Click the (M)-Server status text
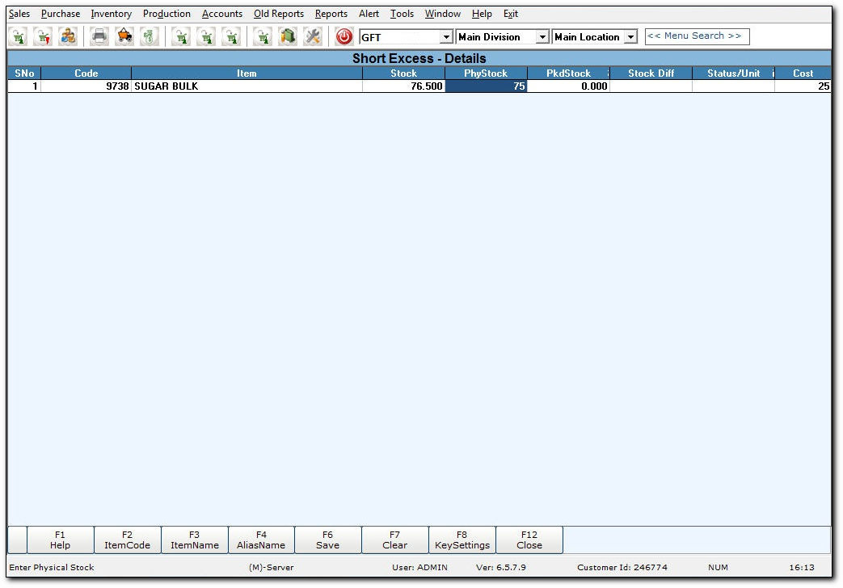The width and height of the screenshot is (843, 588). tap(271, 567)
